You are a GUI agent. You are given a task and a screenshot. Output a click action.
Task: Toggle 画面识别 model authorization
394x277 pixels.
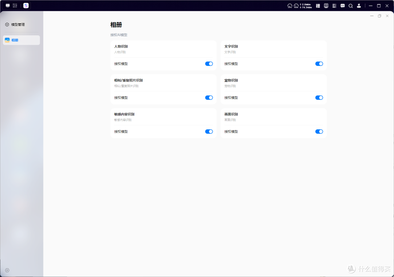click(319, 132)
